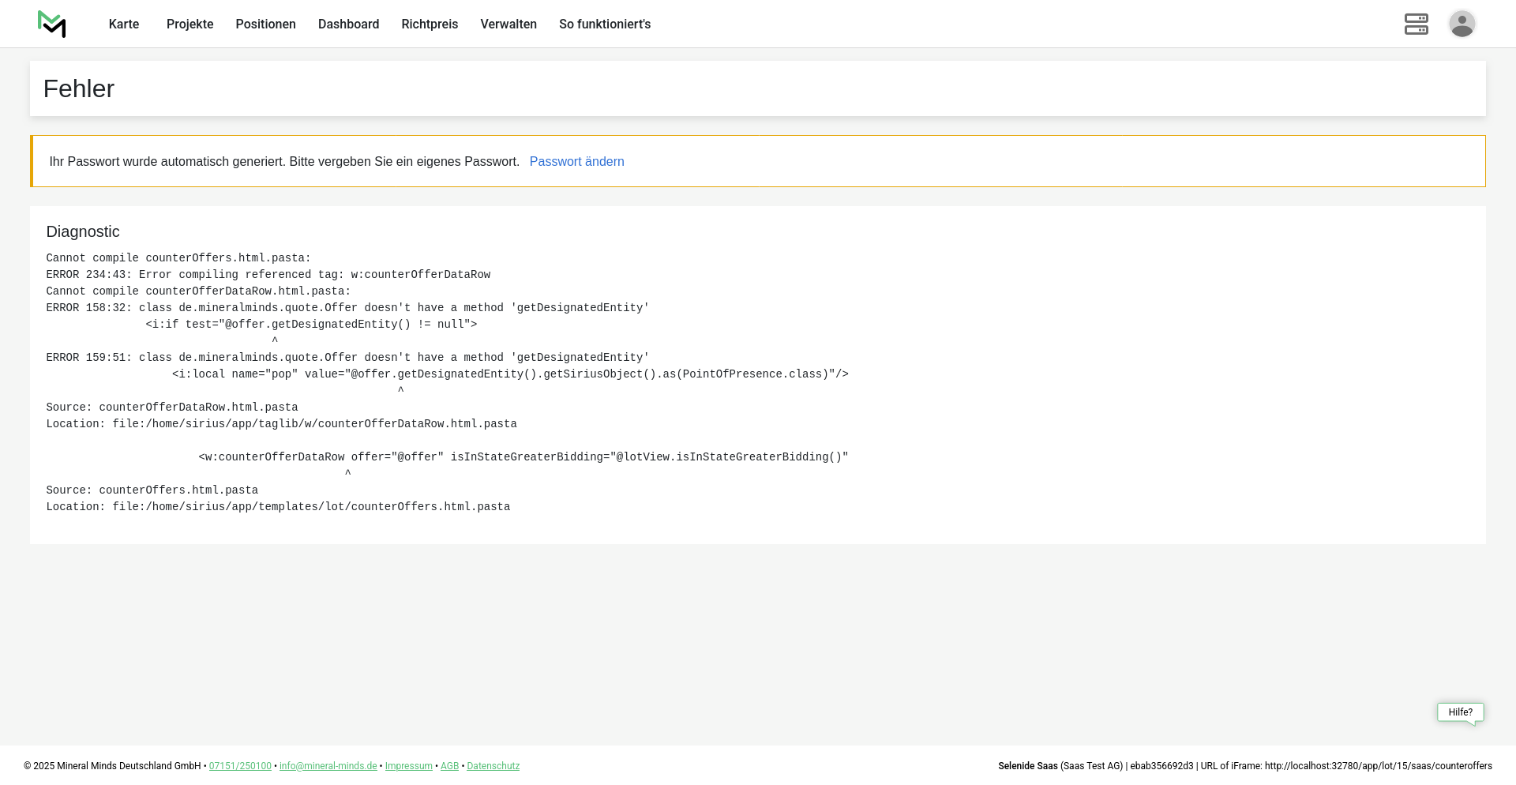Switch to the Dashboard page

[x=348, y=24]
